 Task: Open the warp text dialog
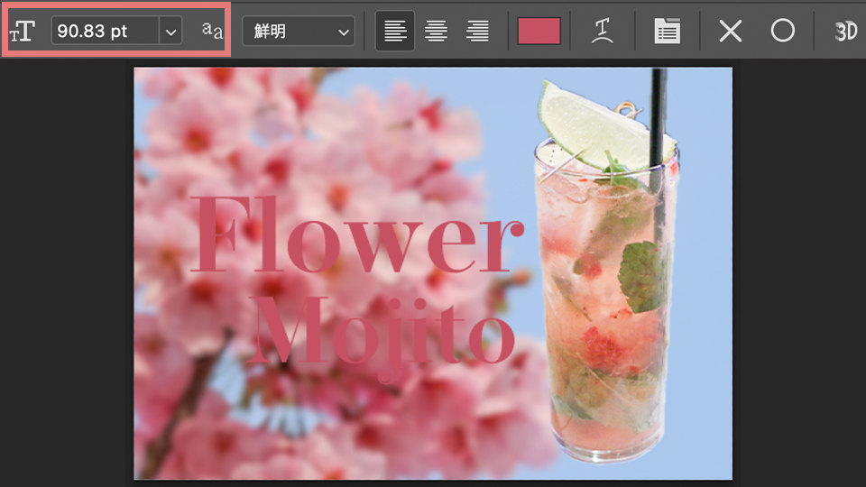[x=602, y=31]
